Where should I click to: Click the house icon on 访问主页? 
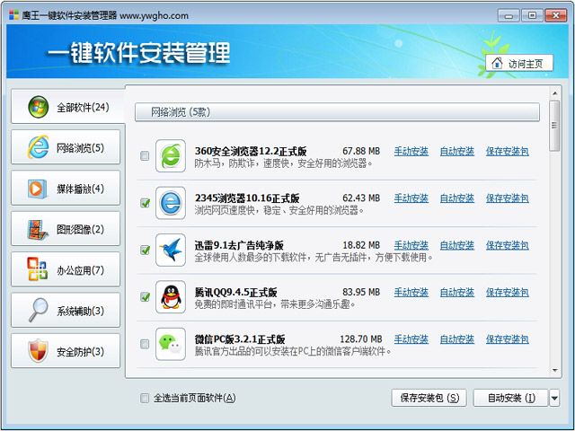[x=497, y=63]
